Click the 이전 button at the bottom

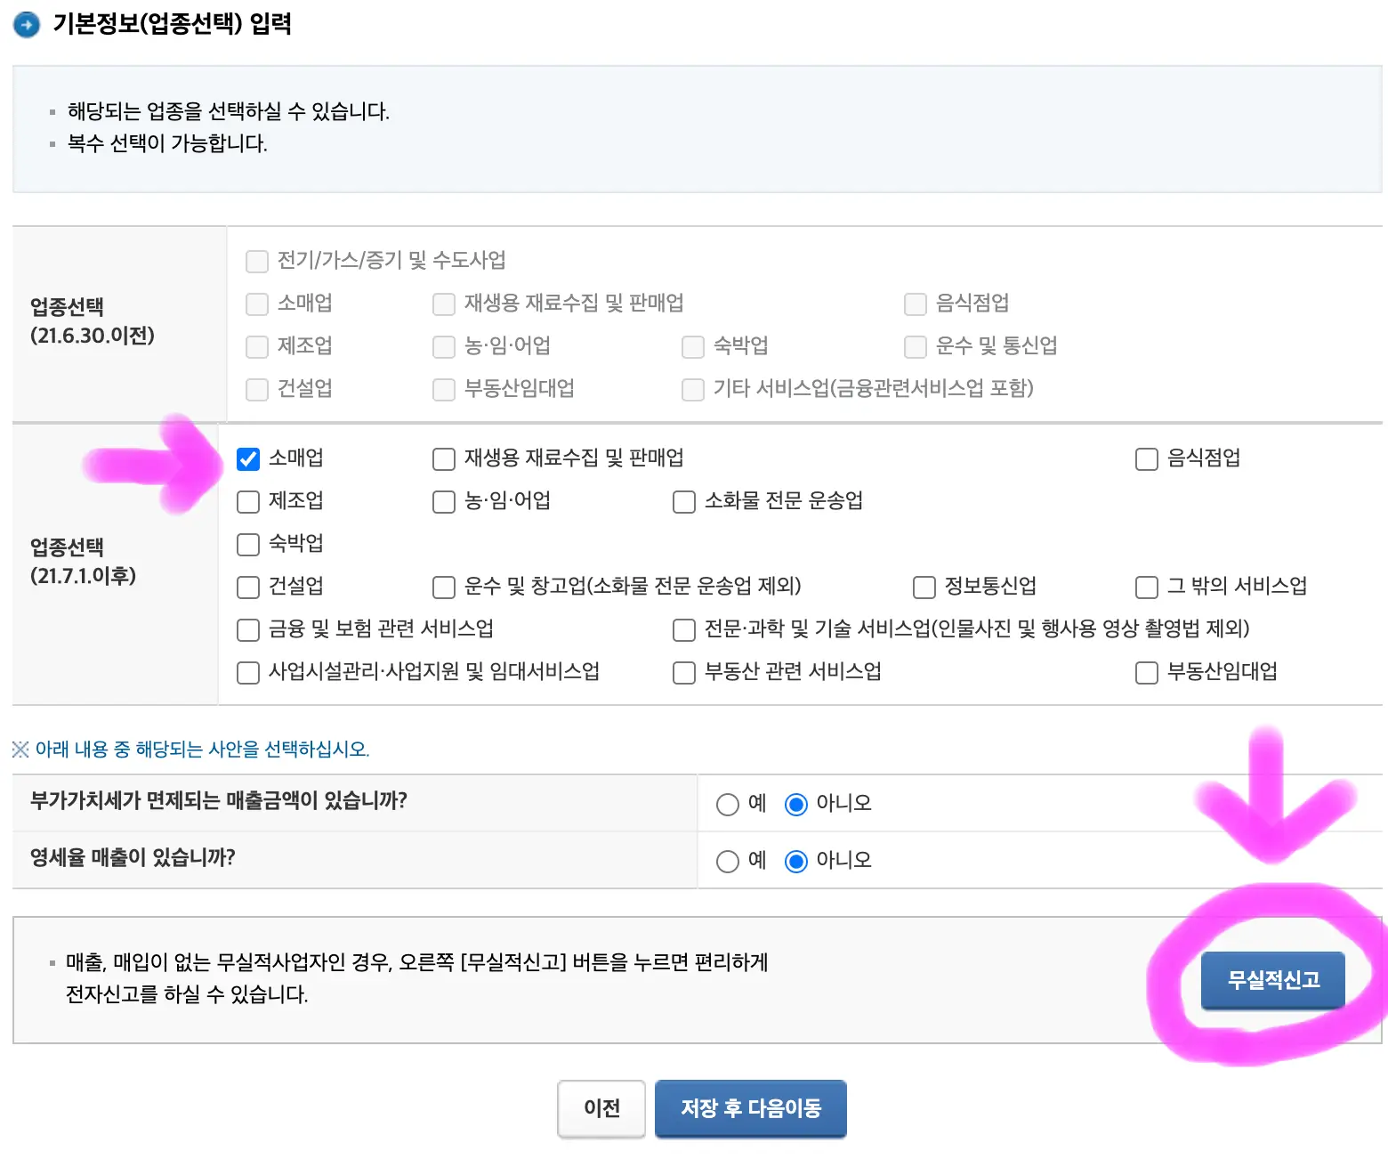pyautogui.click(x=601, y=1108)
